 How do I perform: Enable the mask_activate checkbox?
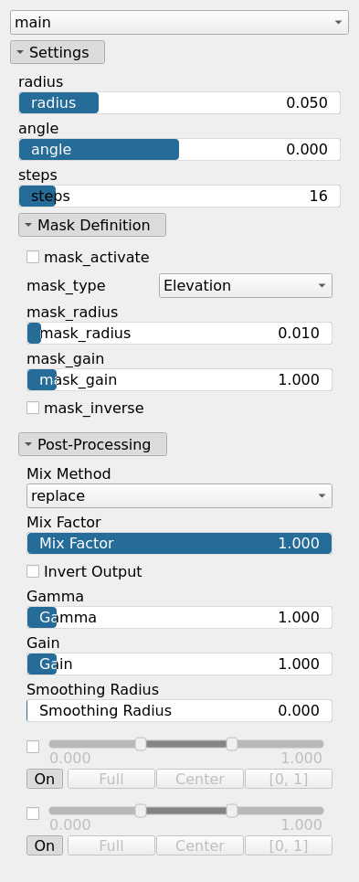point(33,257)
